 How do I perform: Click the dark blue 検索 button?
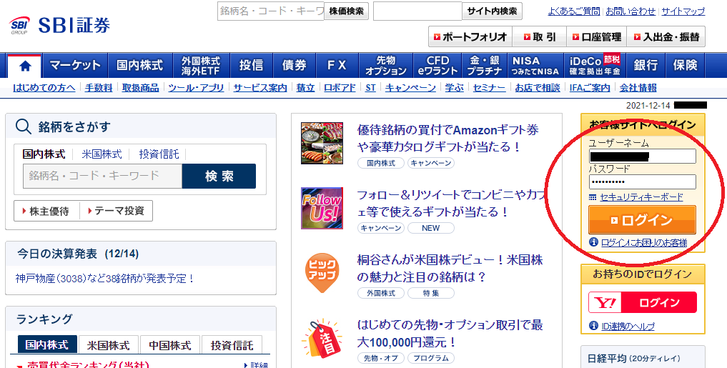pyautogui.click(x=219, y=176)
